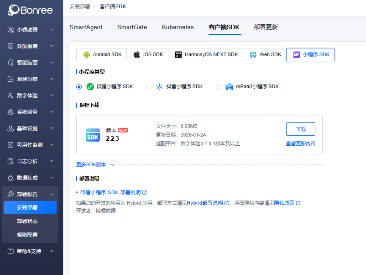
Task: Collapse the 部署配置 menu arrow
Action: [x=52, y=194]
